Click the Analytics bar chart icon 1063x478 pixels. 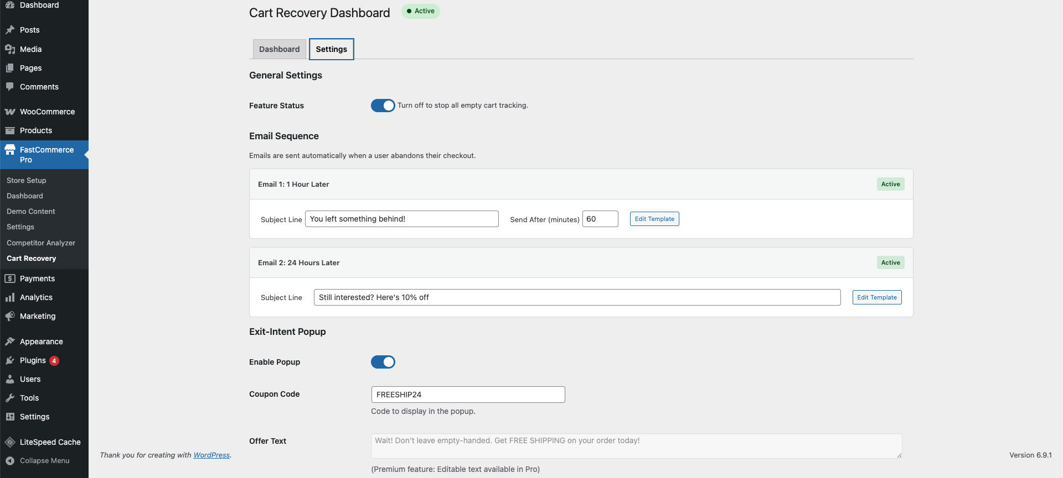[10, 297]
